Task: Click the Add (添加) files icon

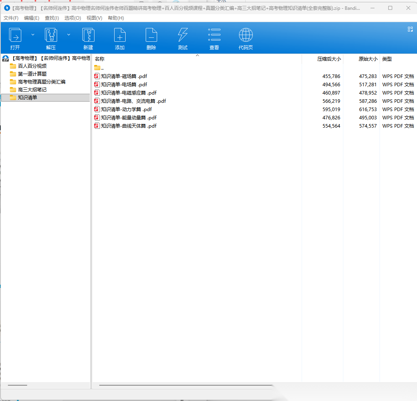Action: point(120,35)
